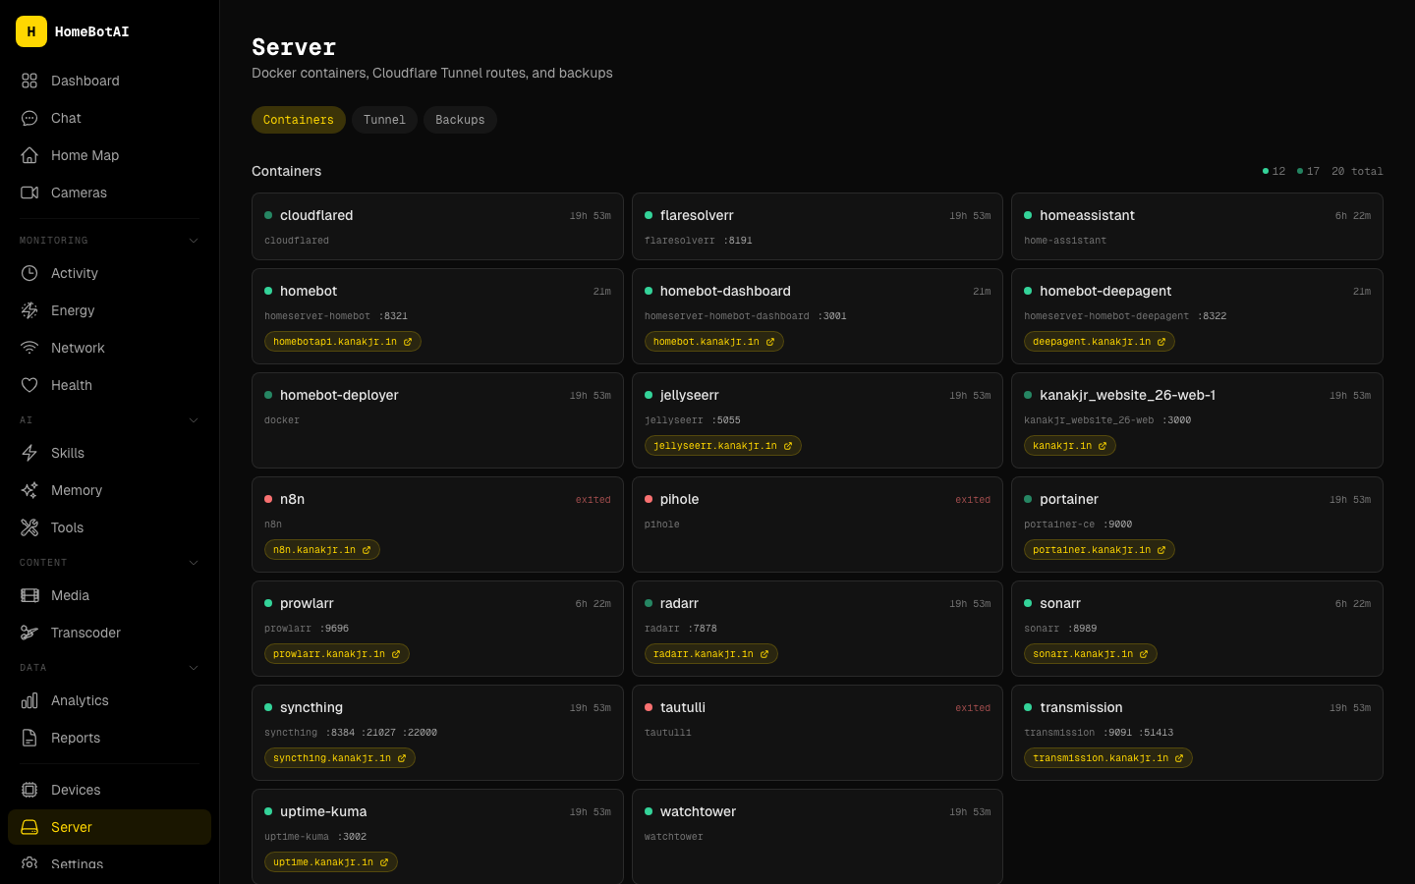Viewport: 1415px width, 884px height.
Task: Click the Health heart icon
Action: 29,385
